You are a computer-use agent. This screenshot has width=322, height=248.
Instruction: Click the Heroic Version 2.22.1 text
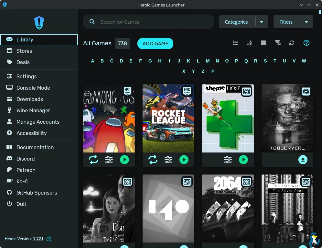click(x=24, y=239)
